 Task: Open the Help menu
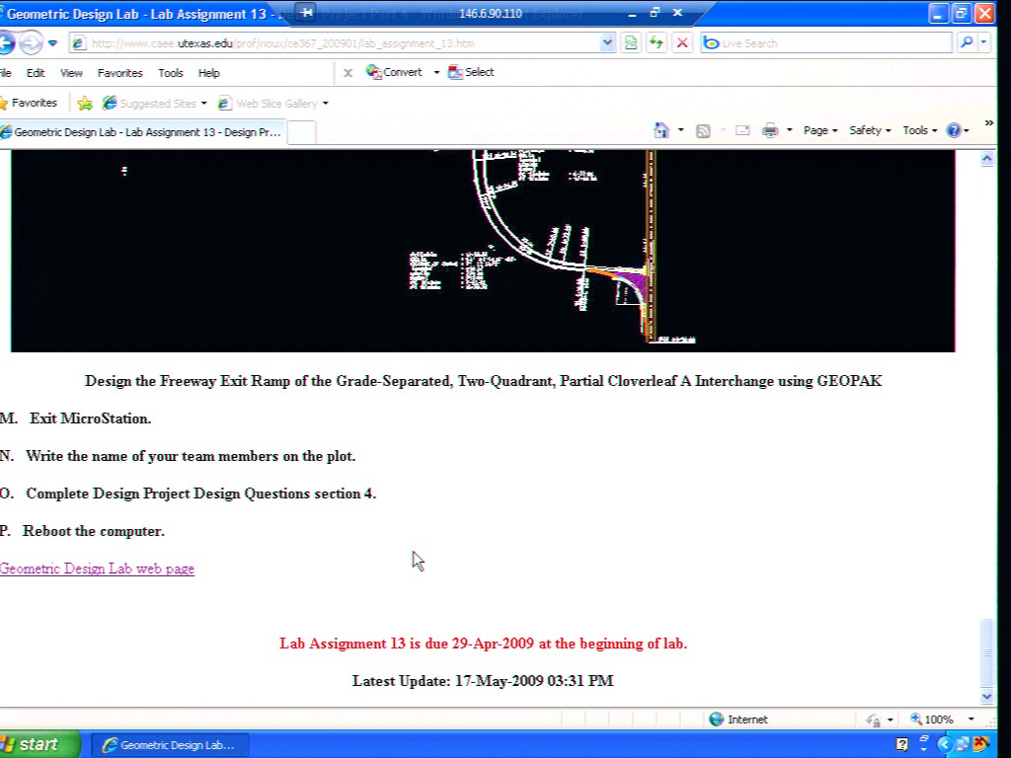[209, 73]
